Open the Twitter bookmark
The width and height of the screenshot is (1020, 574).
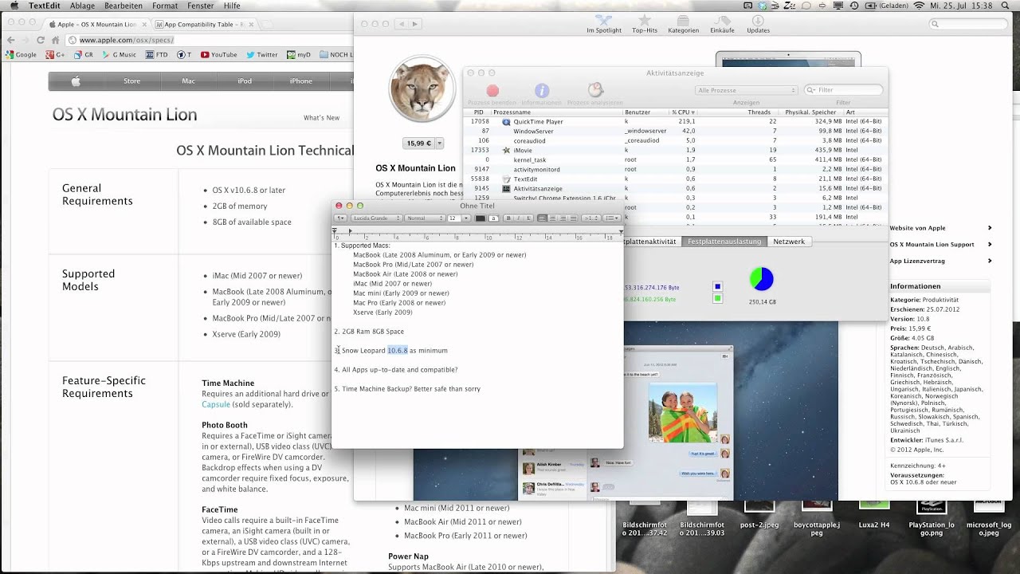point(262,55)
